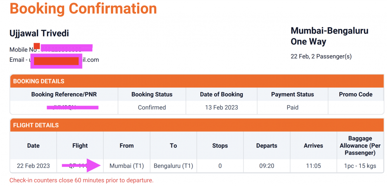Click the Mumbai-Bengaluru One Way route title
The width and height of the screenshot is (387, 186).
(329, 36)
